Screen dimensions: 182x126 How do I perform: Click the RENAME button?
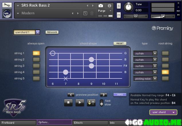point(52,32)
